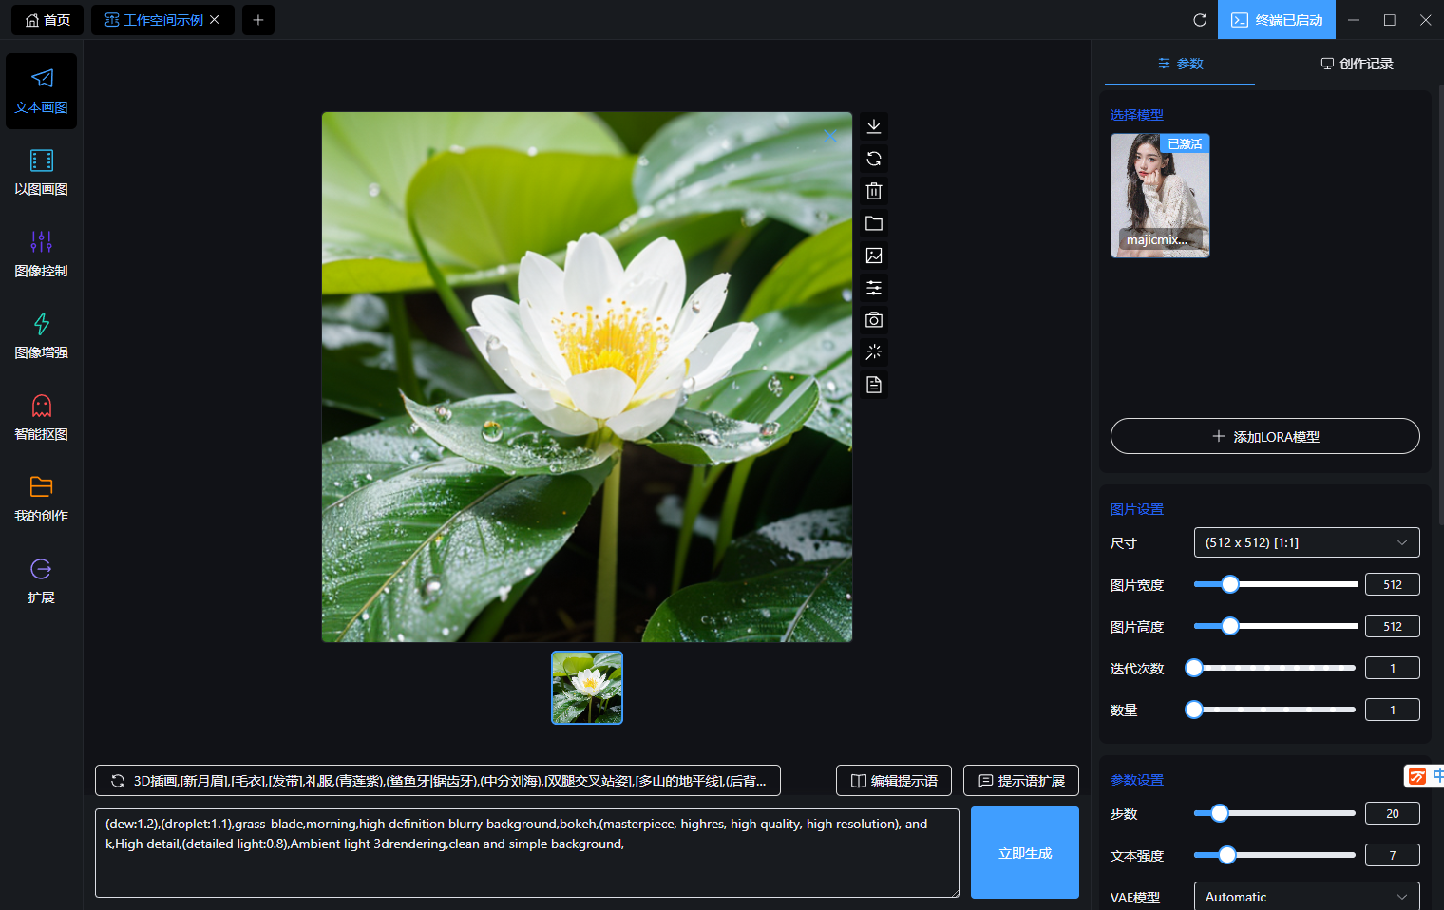
Task: Open the VAE模型 Automatic dropdown
Action: (1306, 897)
